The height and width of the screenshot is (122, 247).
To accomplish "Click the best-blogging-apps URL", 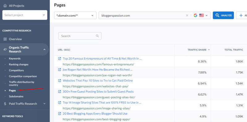I will (x=96, y=119).
